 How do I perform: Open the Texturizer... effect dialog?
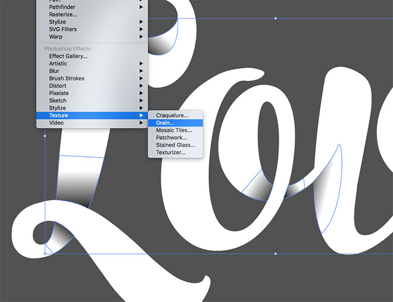tap(171, 152)
